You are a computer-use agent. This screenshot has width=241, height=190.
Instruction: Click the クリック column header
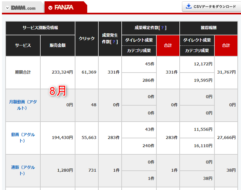(87, 39)
